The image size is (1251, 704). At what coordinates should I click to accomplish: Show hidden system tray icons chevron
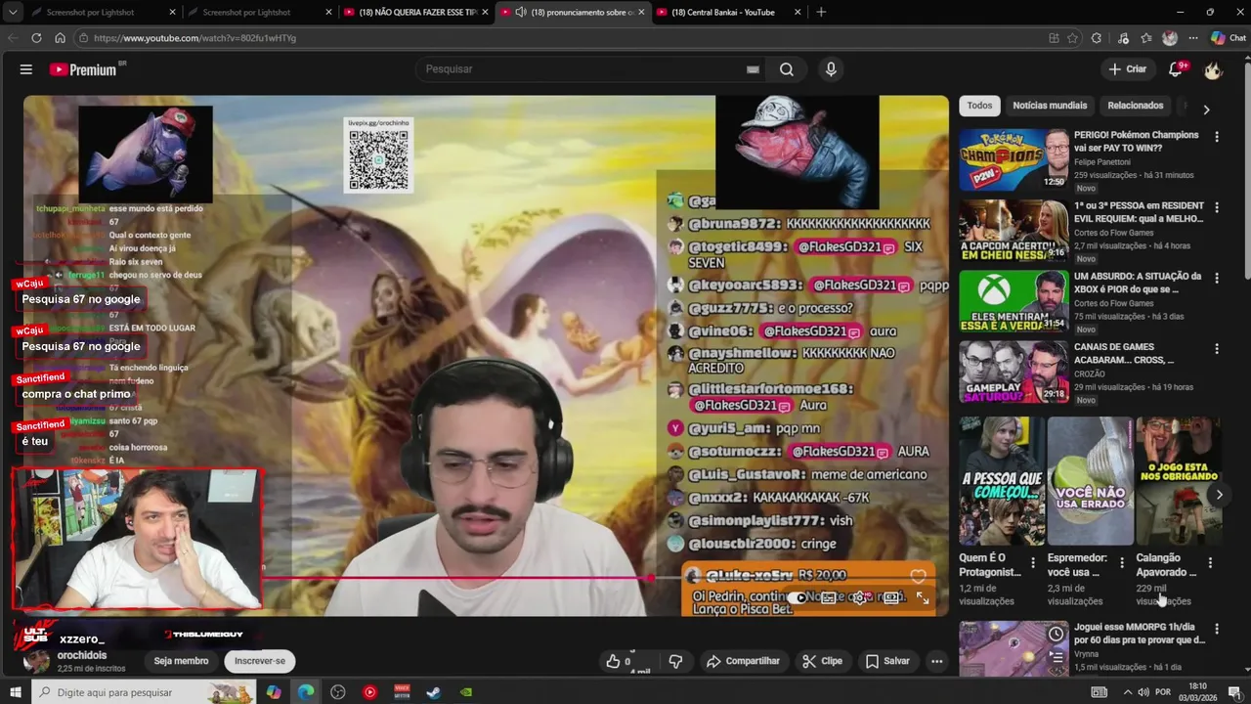point(1127,692)
